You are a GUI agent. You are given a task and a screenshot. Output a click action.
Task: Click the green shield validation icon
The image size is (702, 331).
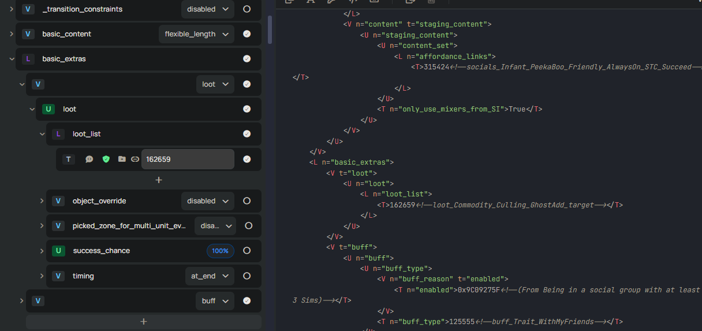pyautogui.click(x=106, y=159)
